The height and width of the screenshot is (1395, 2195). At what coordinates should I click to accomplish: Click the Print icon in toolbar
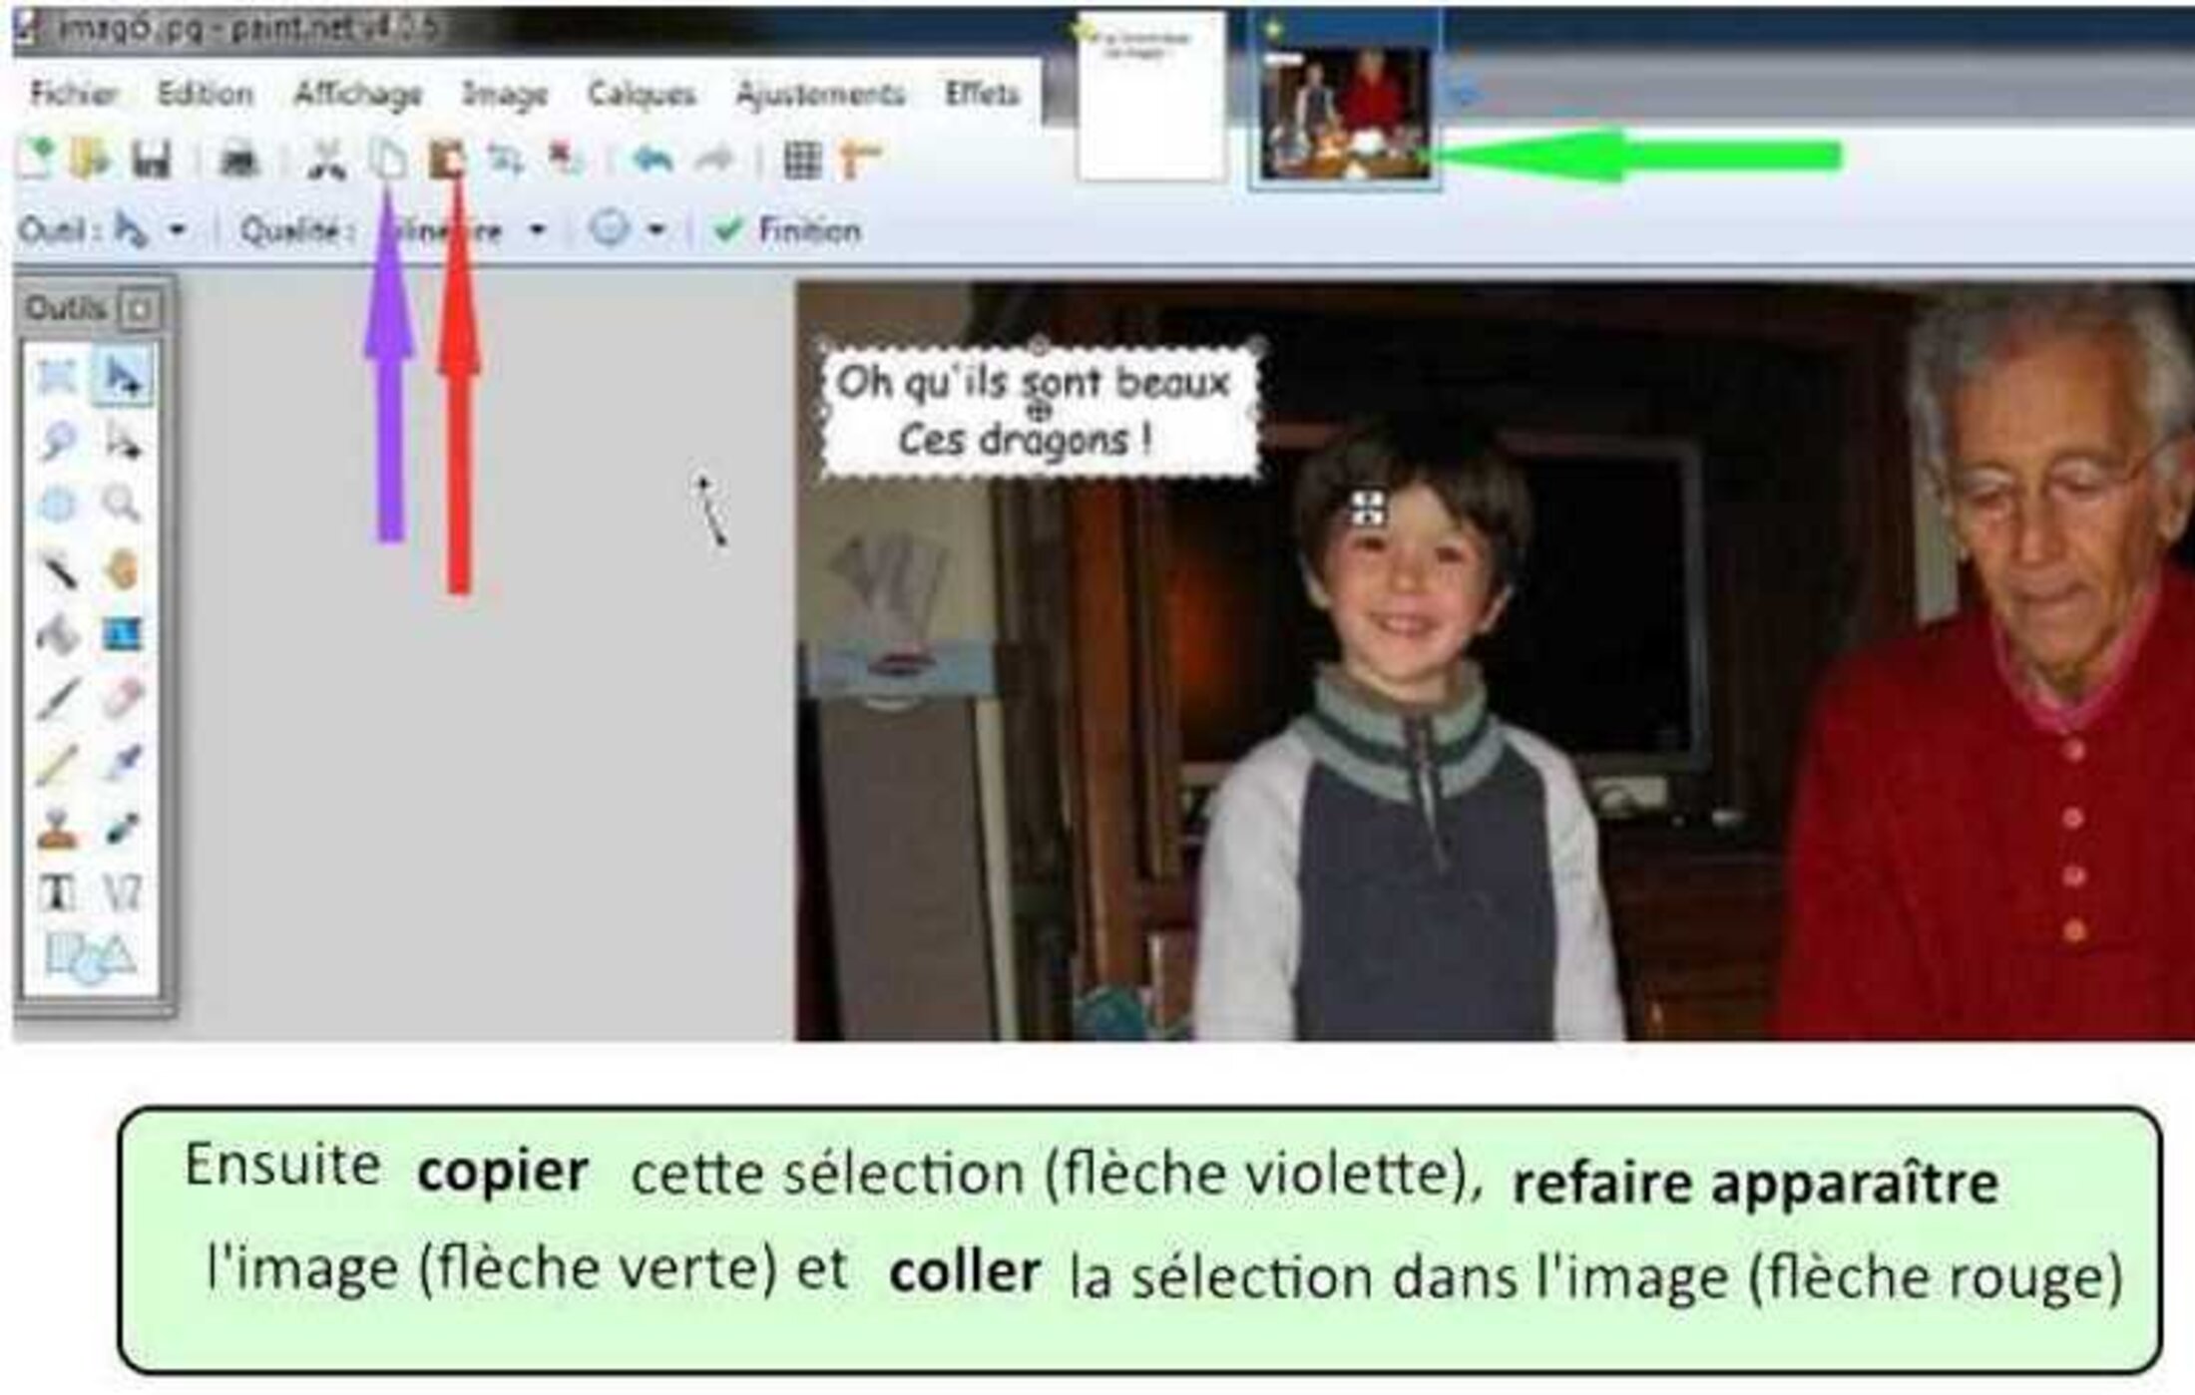(x=239, y=160)
